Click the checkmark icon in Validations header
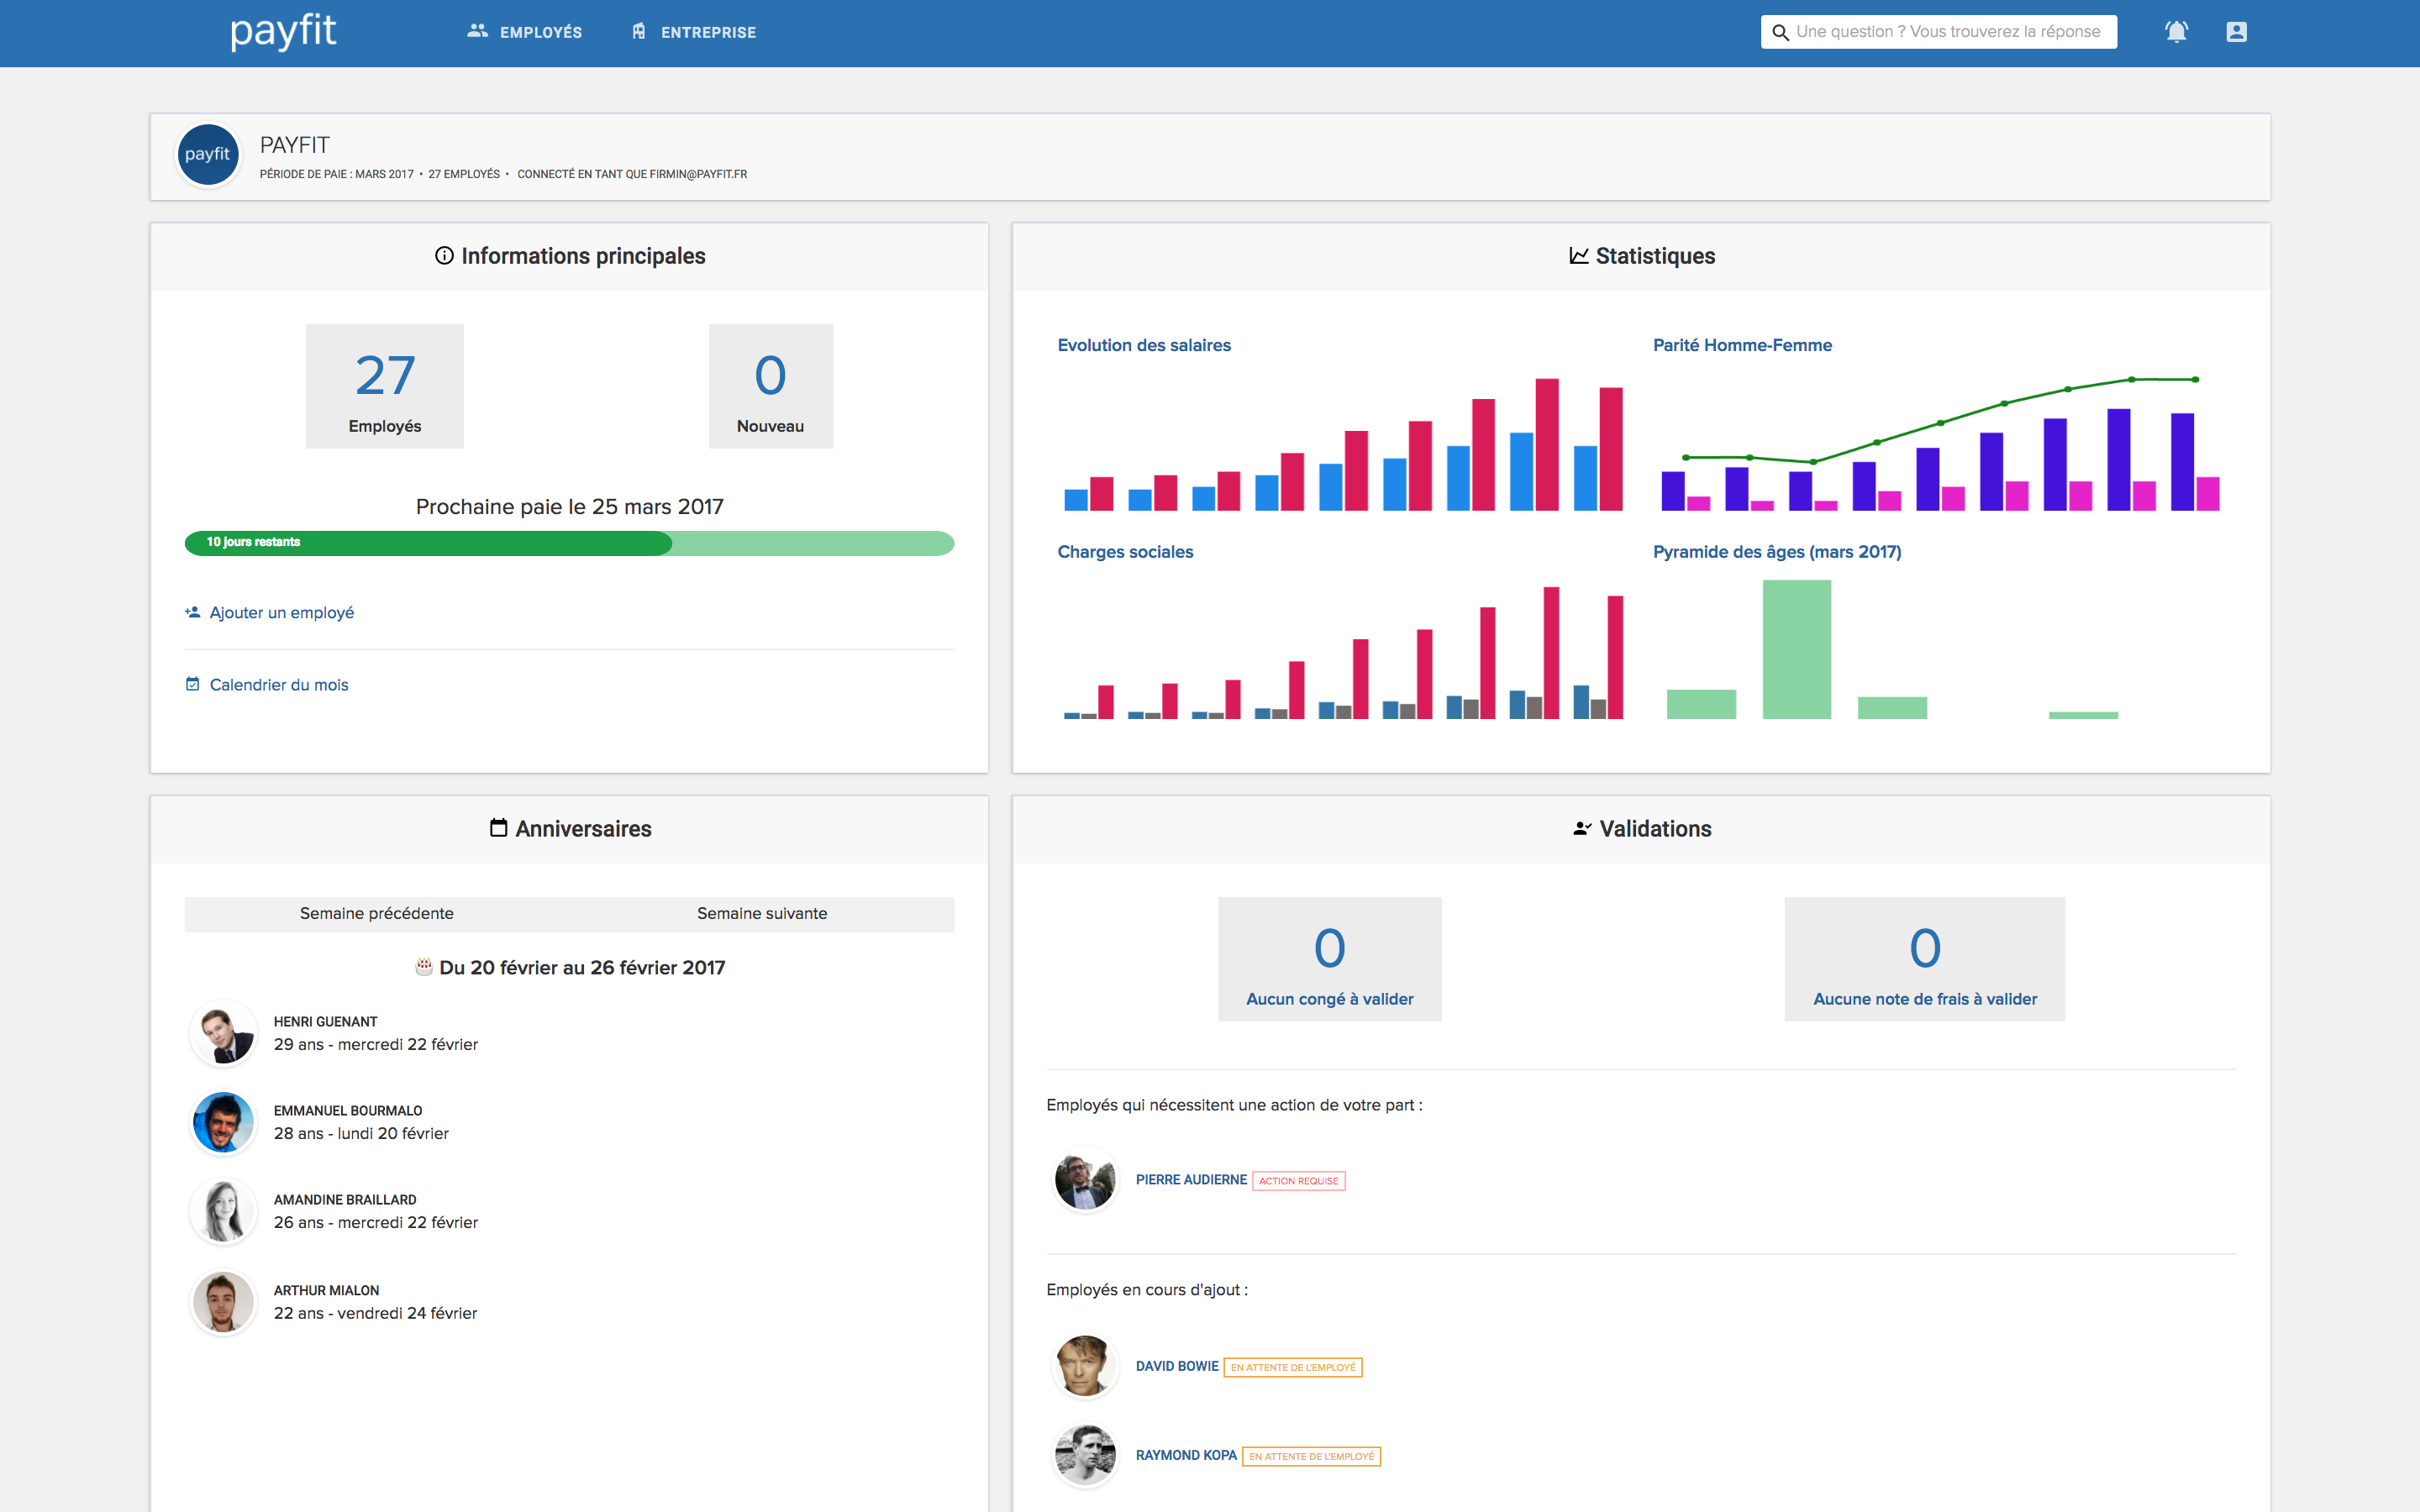 [x=1580, y=828]
